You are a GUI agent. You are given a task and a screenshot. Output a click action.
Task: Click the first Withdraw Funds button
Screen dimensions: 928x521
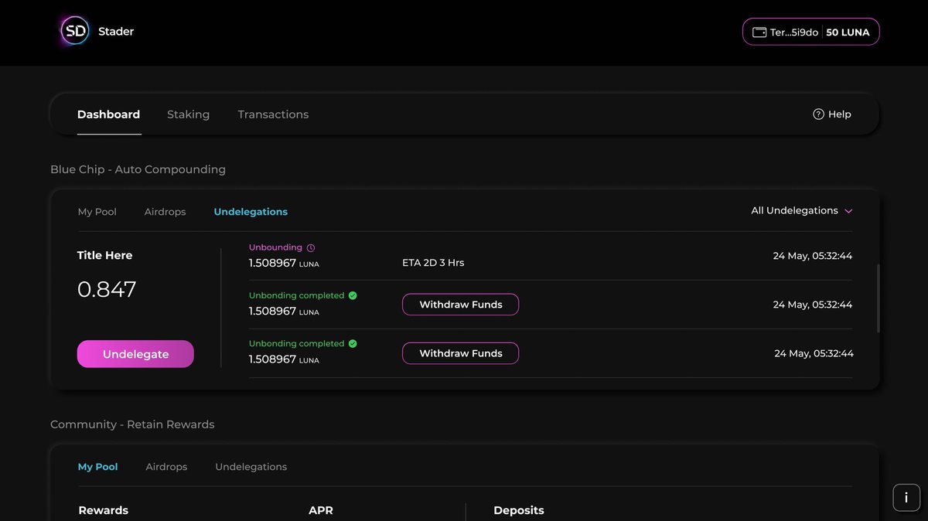click(460, 304)
